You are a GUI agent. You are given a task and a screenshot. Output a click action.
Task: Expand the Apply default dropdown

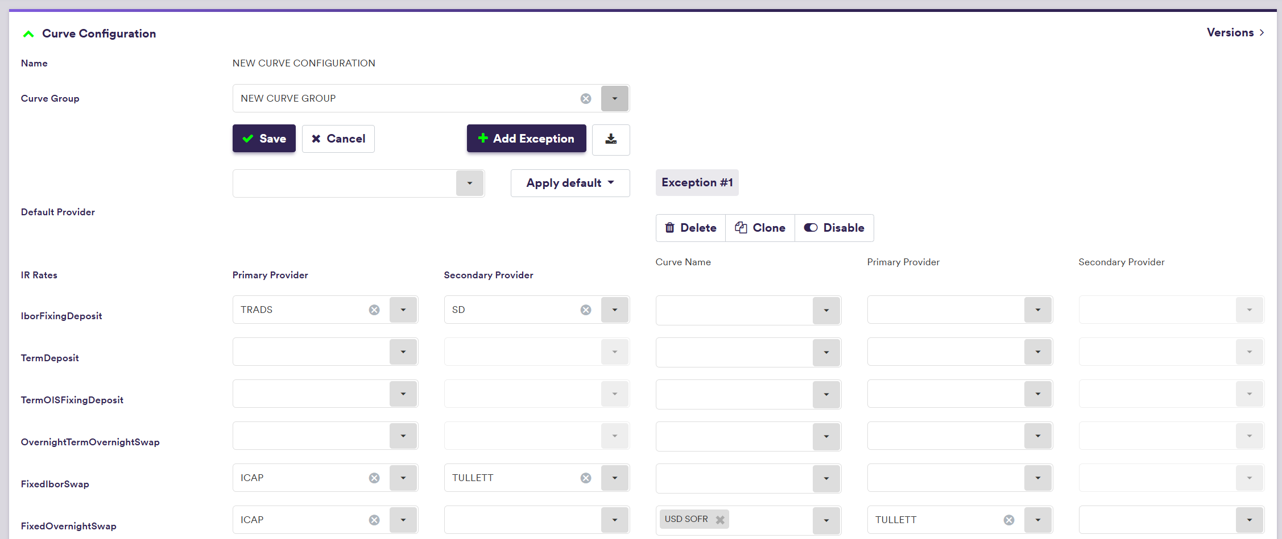pos(570,183)
